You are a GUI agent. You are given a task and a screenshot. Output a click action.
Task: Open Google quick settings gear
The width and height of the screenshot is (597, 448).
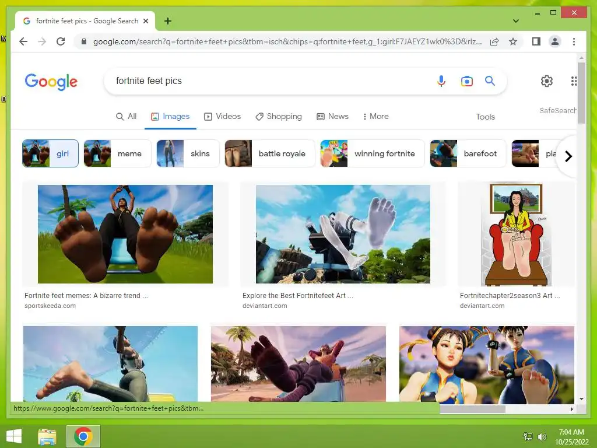pyautogui.click(x=547, y=80)
